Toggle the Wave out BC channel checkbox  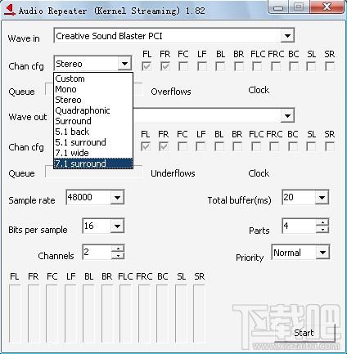[x=293, y=146]
